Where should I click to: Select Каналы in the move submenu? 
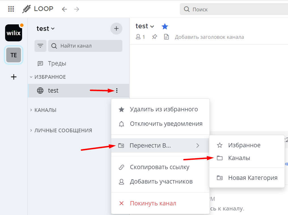coord(239,158)
